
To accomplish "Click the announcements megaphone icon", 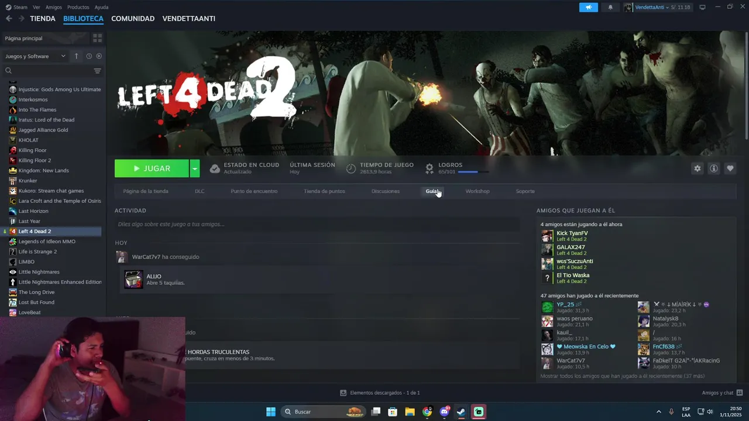I will [x=589, y=7].
